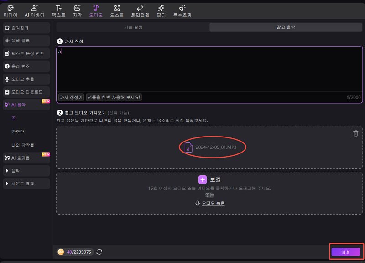This screenshot has height=263, width=365.
Task: Open the 요소들 elements tab
Action: click(117, 11)
